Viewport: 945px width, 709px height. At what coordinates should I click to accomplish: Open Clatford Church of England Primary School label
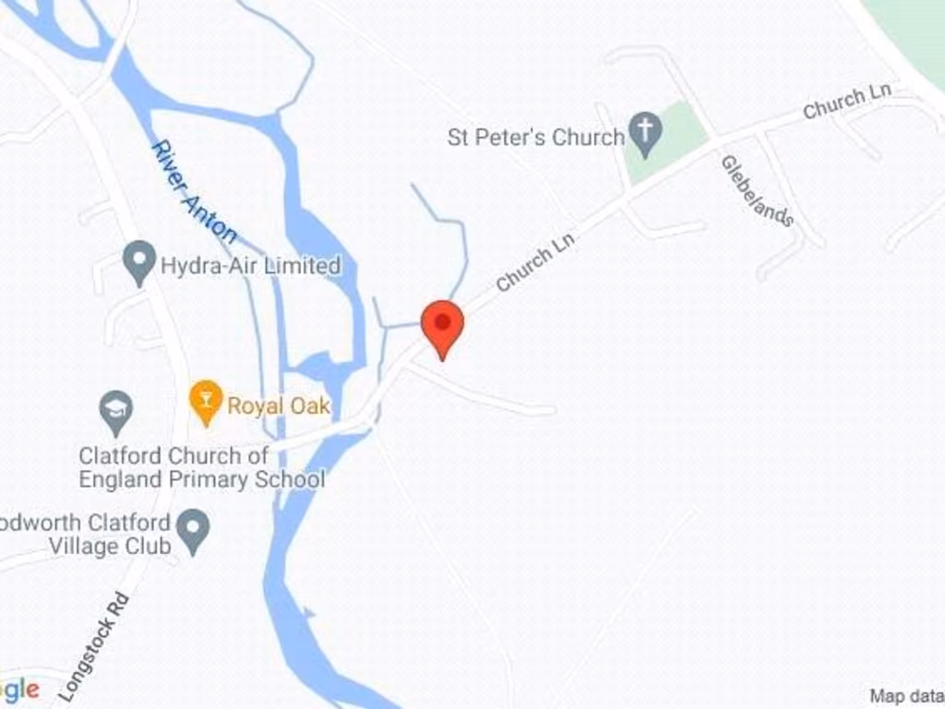tap(202, 468)
